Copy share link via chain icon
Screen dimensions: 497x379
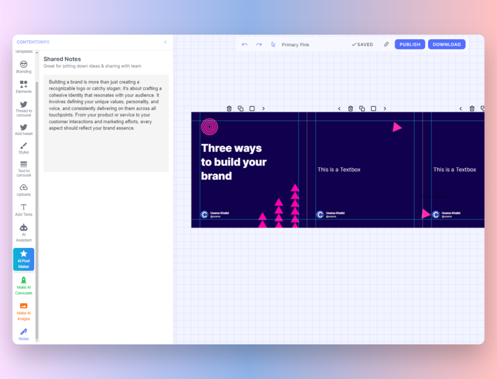tap(386, 44)
